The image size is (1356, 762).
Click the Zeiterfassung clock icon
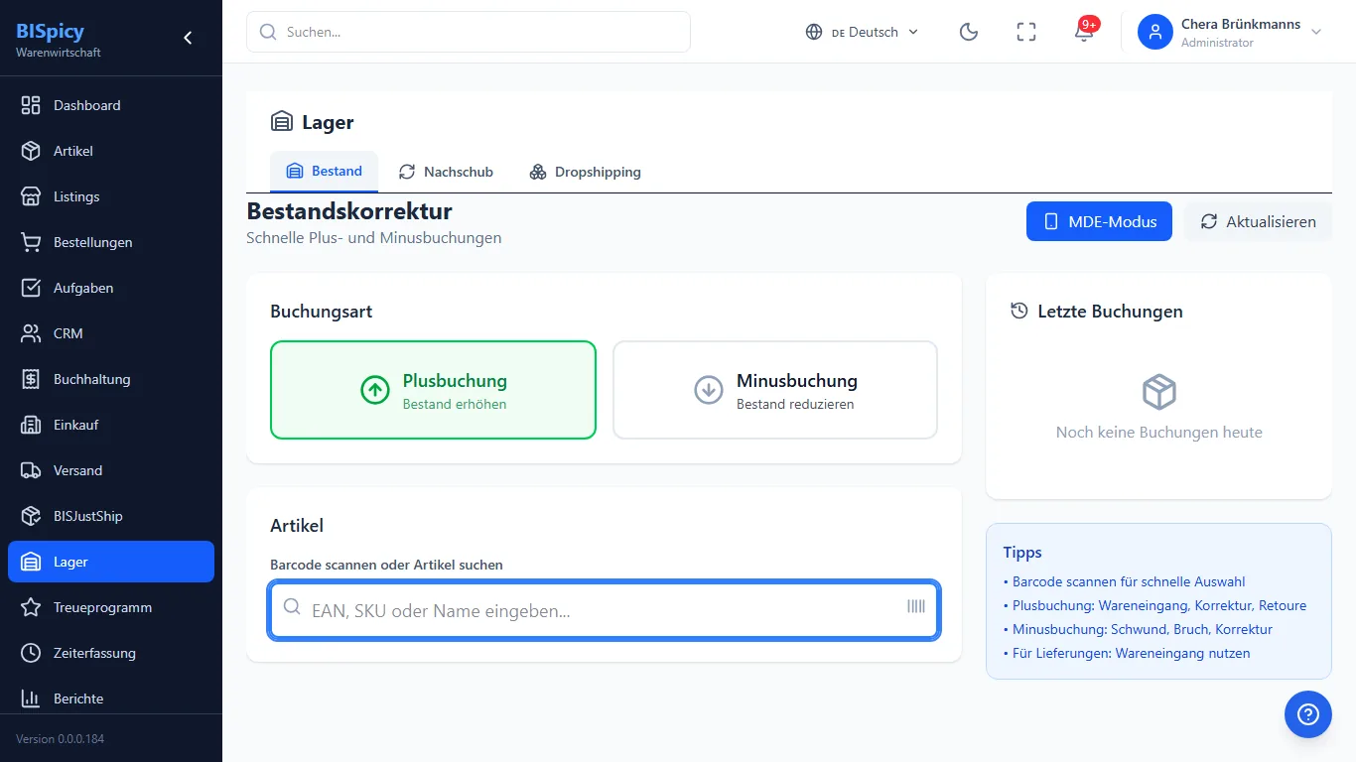tap(31, 653)
